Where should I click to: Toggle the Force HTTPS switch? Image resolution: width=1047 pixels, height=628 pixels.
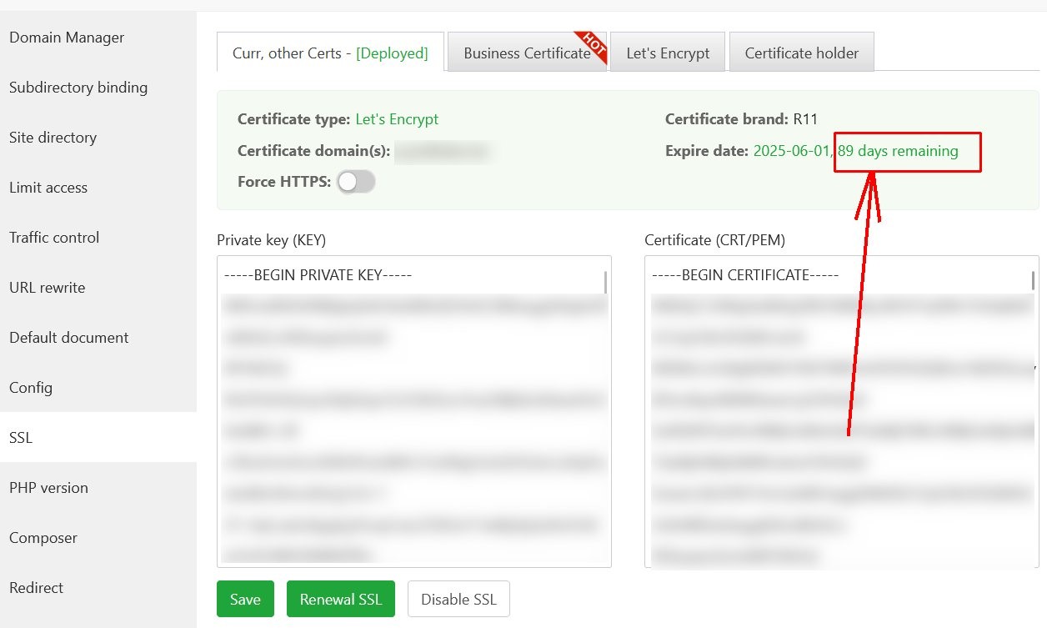356,182
